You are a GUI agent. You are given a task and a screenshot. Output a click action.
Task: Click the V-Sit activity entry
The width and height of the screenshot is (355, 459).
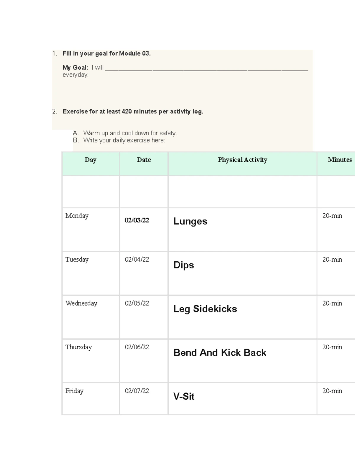pyautogui.click(x=184, y=396)
